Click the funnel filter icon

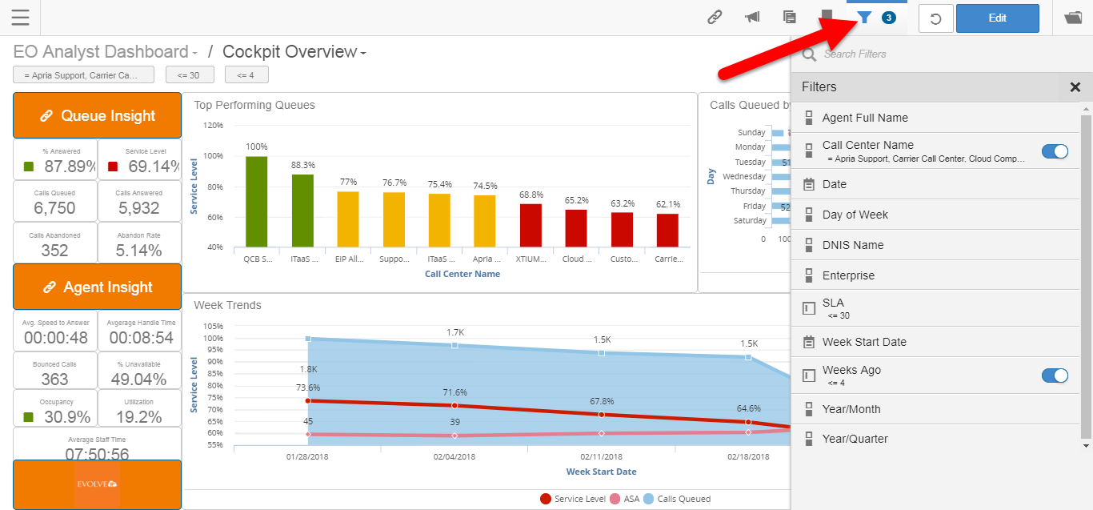[864, 18]
